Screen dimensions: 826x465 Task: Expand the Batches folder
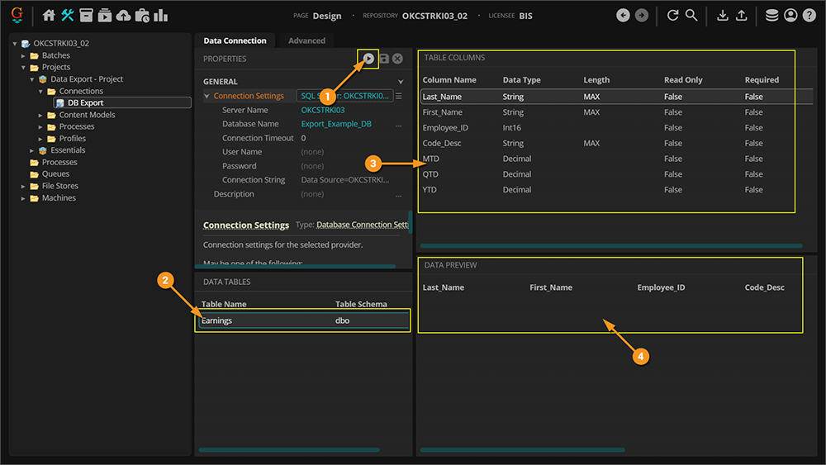(x=24, y=55)
